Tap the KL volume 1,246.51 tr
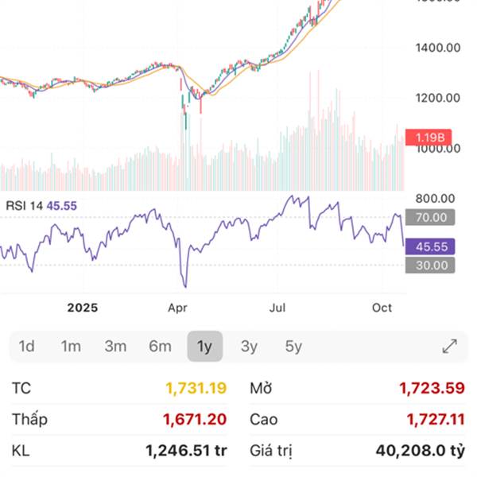The width and height of the screenshot is (477, 477). click(x=186, y=452)
